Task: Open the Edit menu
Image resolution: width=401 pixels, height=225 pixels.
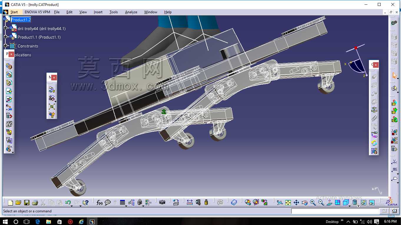Action: click(69, 12)
